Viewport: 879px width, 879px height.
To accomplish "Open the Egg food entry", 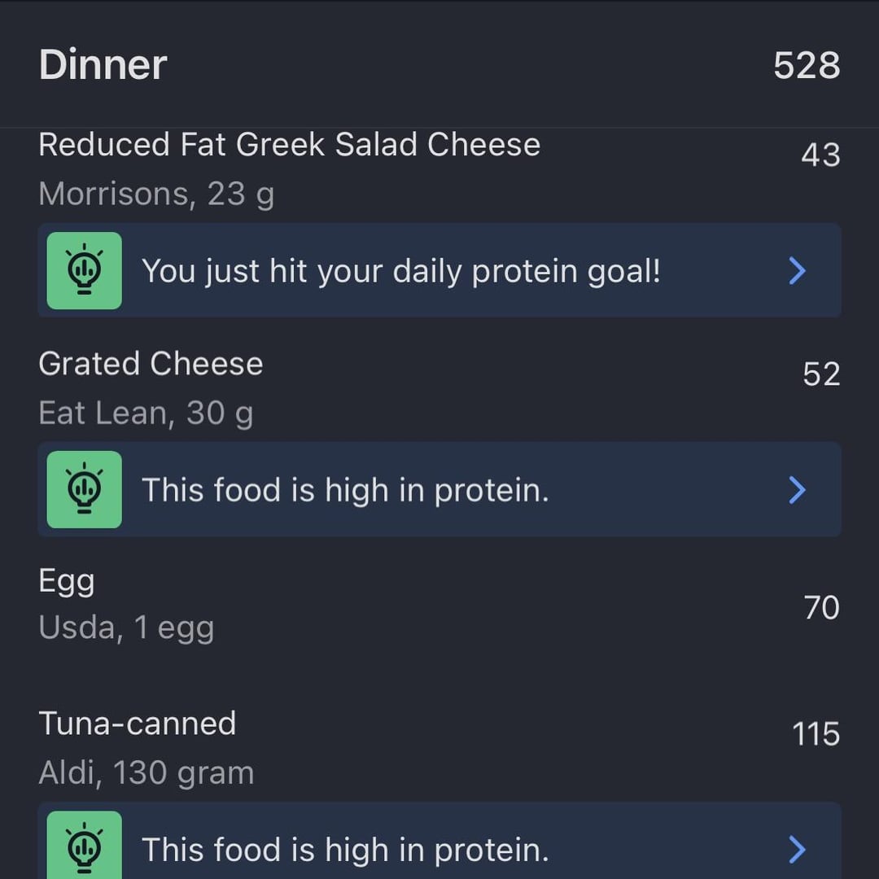I will [439, 606].
